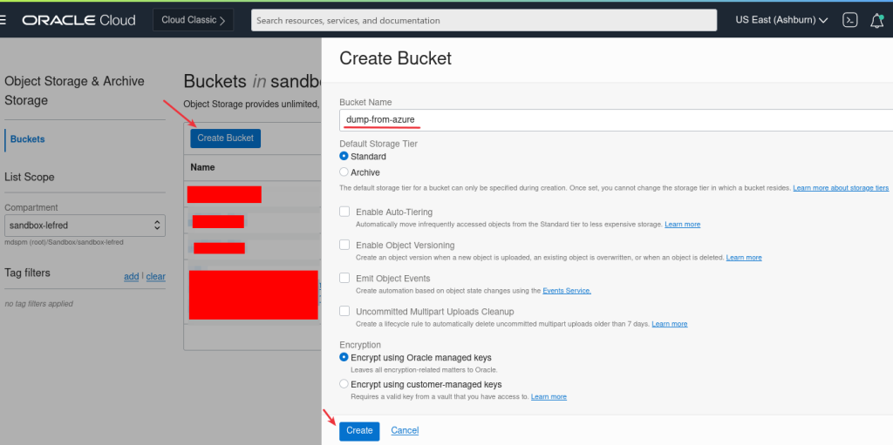The image size is (893, 445).
Task: Click the clear tag filters link
Action: click(x=155, y=277)
